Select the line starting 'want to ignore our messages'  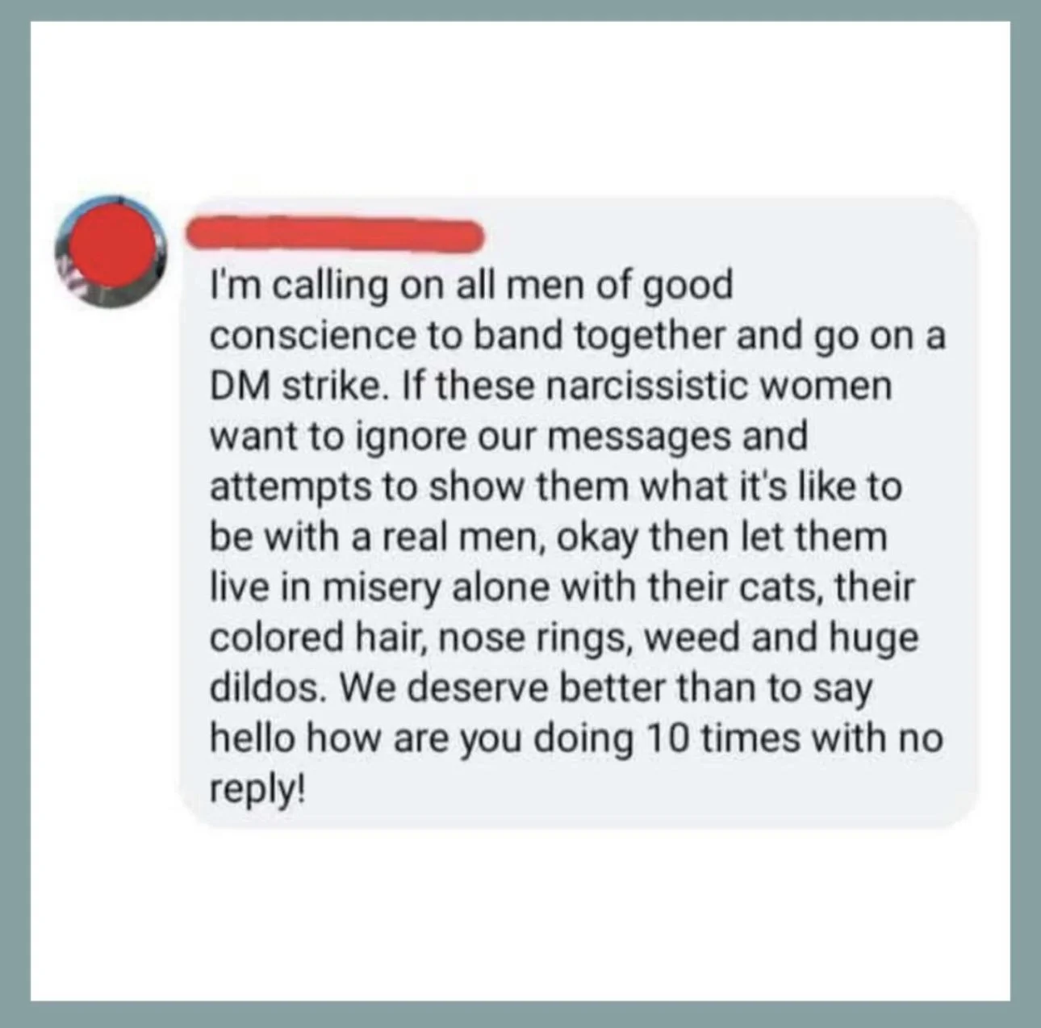(x=508, y=437)
